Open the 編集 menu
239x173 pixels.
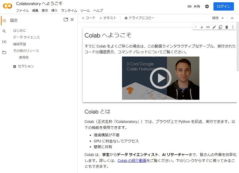coord(35,10)
